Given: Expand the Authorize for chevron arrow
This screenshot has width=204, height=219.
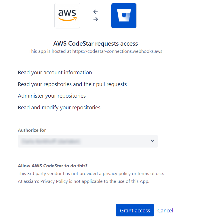Looking at the screenshot, I should point(152,141).
